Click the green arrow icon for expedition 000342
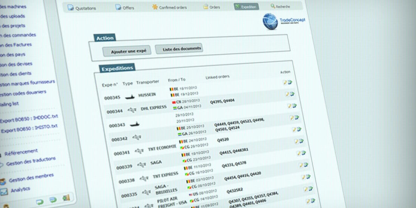This screenshot has width=416, height=208. pos(296,117)
